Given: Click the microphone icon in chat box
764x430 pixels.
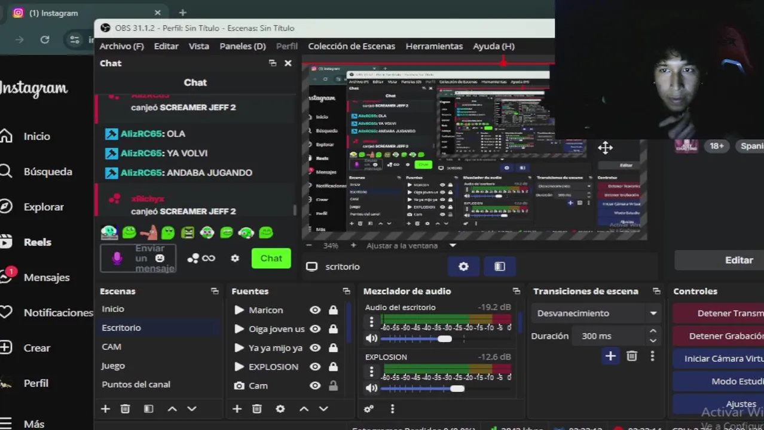Looking at the screenshot, I should pos(117,258).
